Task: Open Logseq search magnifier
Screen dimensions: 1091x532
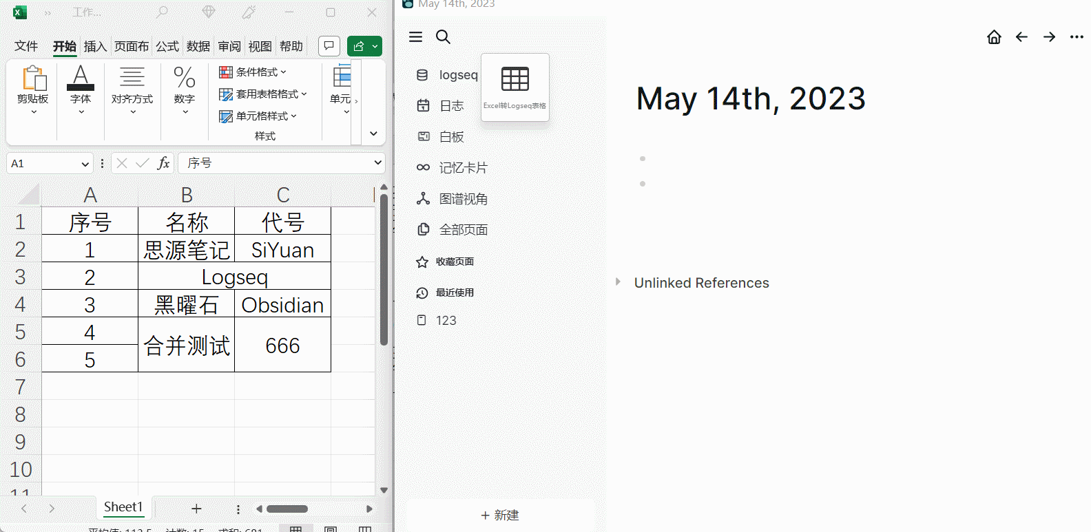Action: click(x=443, y=36)
